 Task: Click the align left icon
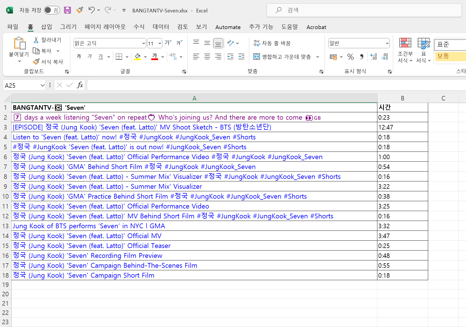pyautogui.click(x=196, y=57)
